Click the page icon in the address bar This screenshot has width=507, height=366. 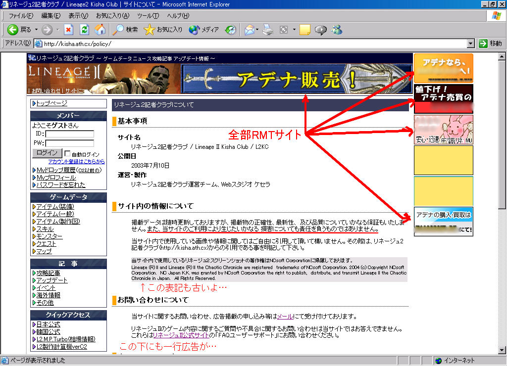39,44
